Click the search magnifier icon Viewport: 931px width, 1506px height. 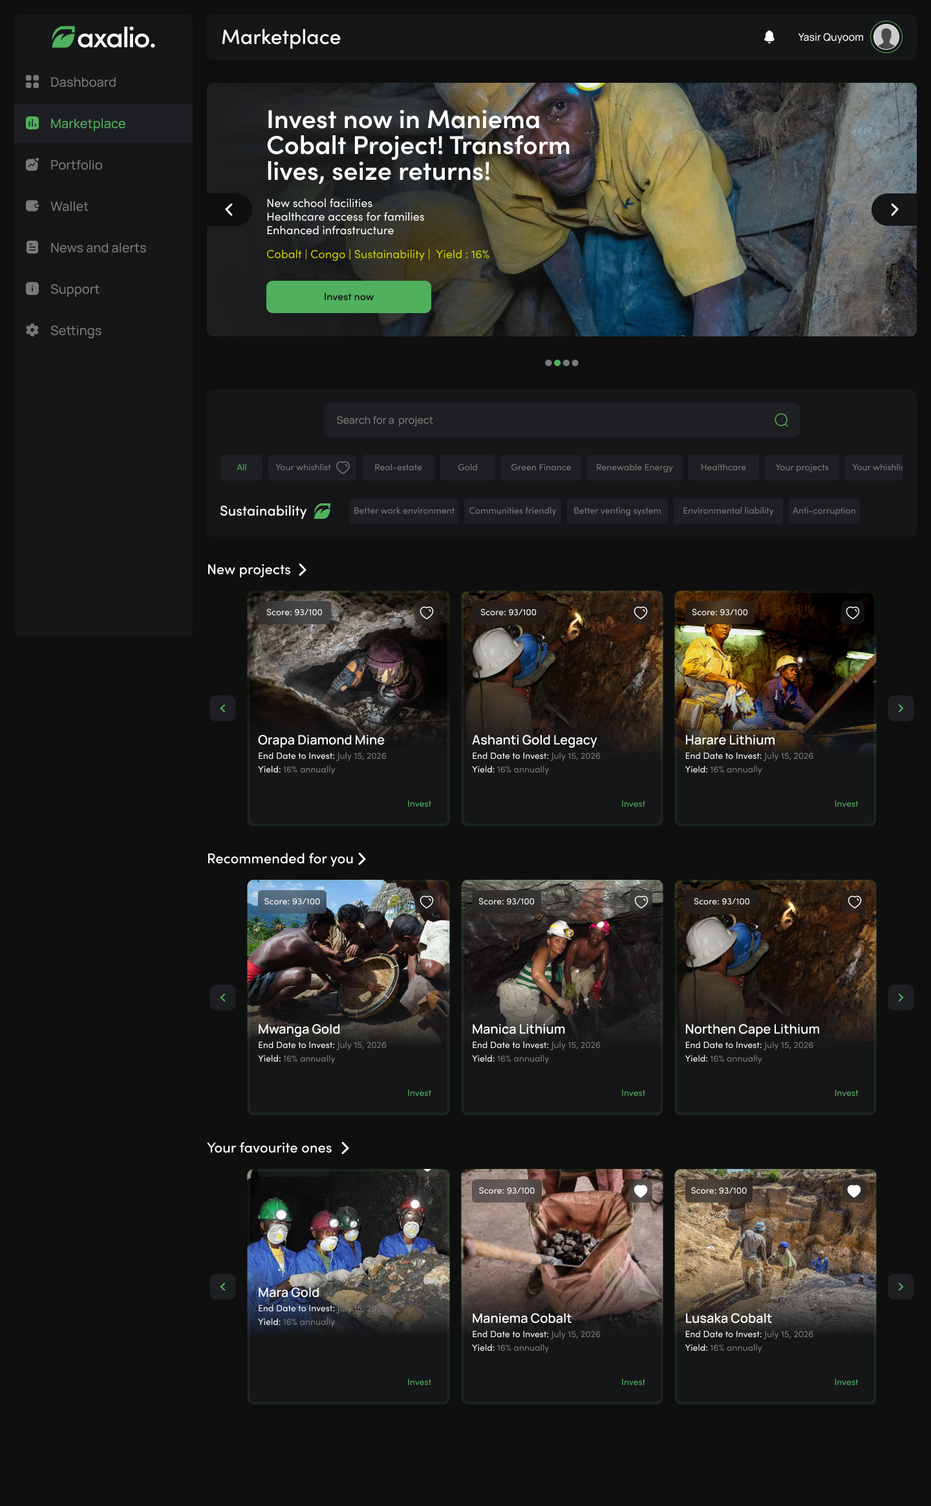pyautogui.click(x=781, y=420)
